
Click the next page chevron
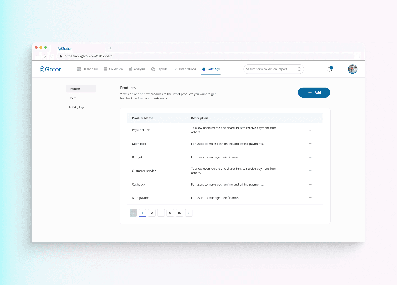click(x=189, y=213)
